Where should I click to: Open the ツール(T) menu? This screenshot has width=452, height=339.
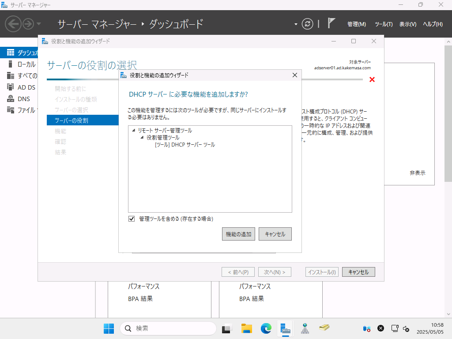pyautogui.click(x=384, y=24)
